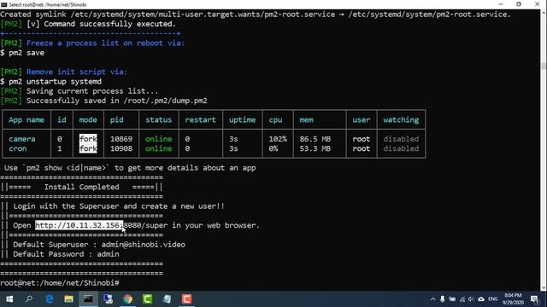Open the green Camtasia icon in taskbar

147,299
